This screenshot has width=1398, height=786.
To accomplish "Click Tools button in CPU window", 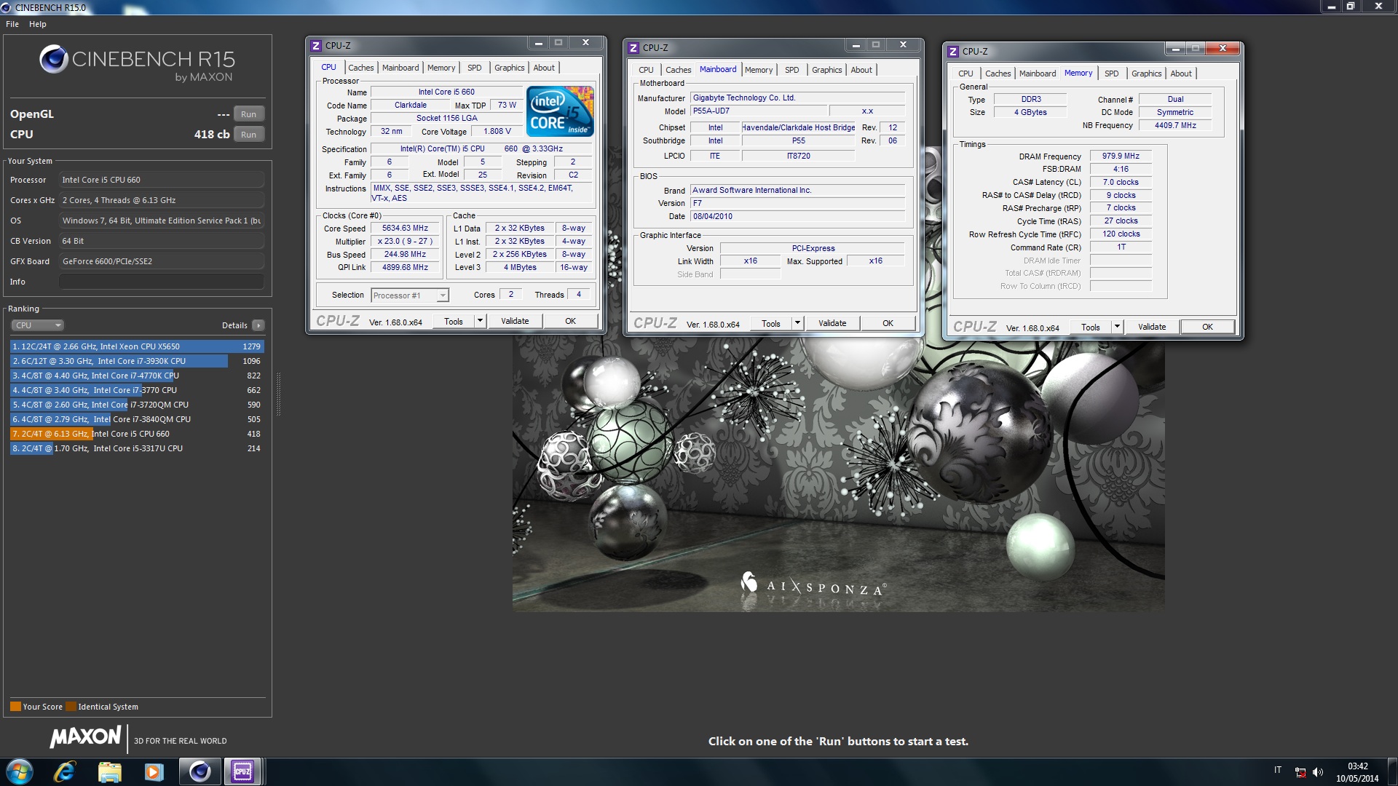I will pyautogui.click(x=454, y=321).
